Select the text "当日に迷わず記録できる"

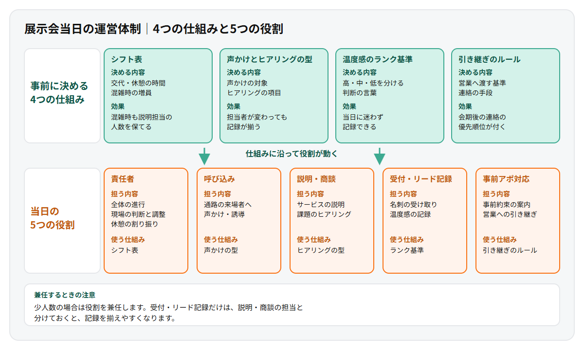[363, 122]
